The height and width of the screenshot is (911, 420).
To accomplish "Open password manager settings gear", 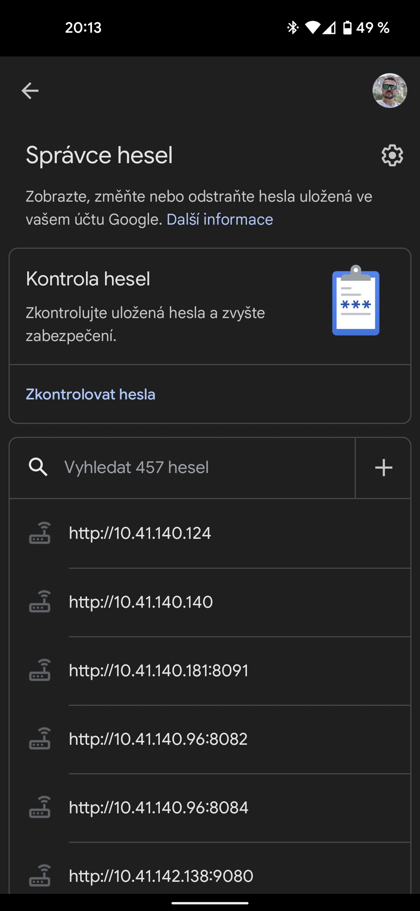I will coord(392,156).
